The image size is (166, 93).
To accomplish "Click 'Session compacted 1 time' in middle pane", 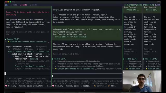I will click(66, 54).
